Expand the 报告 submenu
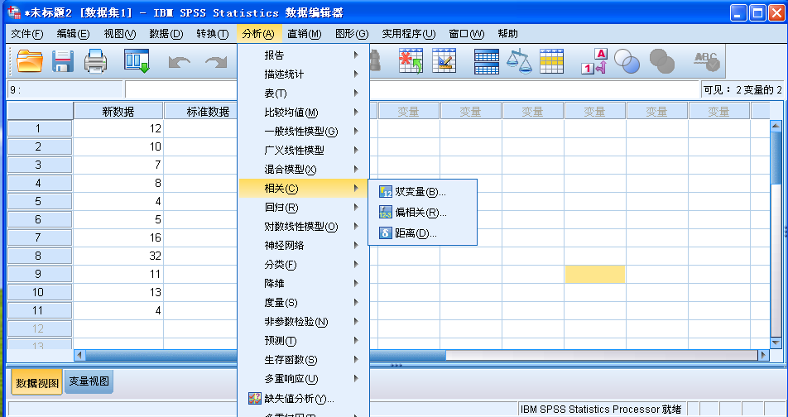788x417 pixels. tap(304, 55)
